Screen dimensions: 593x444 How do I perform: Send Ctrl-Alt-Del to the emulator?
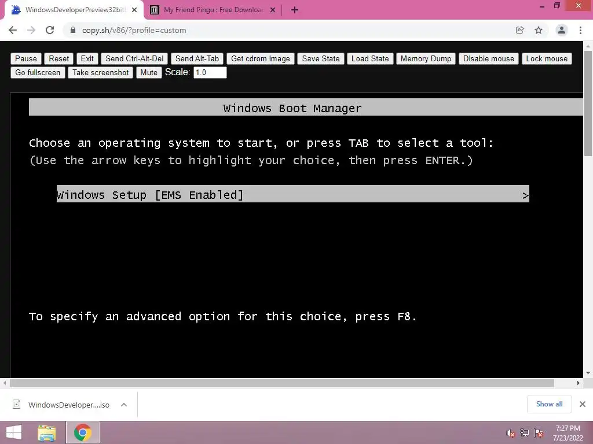134,58
